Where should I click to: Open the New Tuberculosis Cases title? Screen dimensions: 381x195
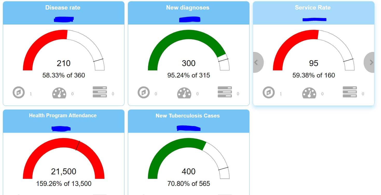pyautogui.click(x=188, y=116)
